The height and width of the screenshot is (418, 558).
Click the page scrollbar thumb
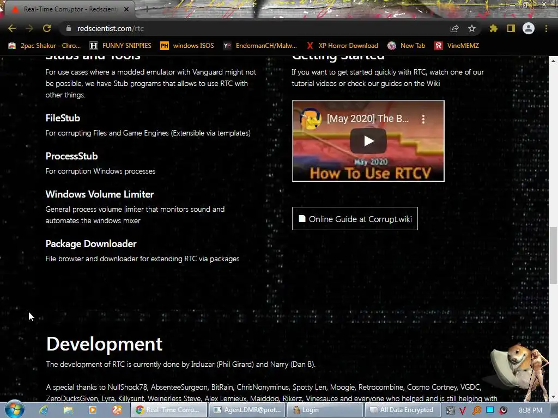(x=553, y=255)
